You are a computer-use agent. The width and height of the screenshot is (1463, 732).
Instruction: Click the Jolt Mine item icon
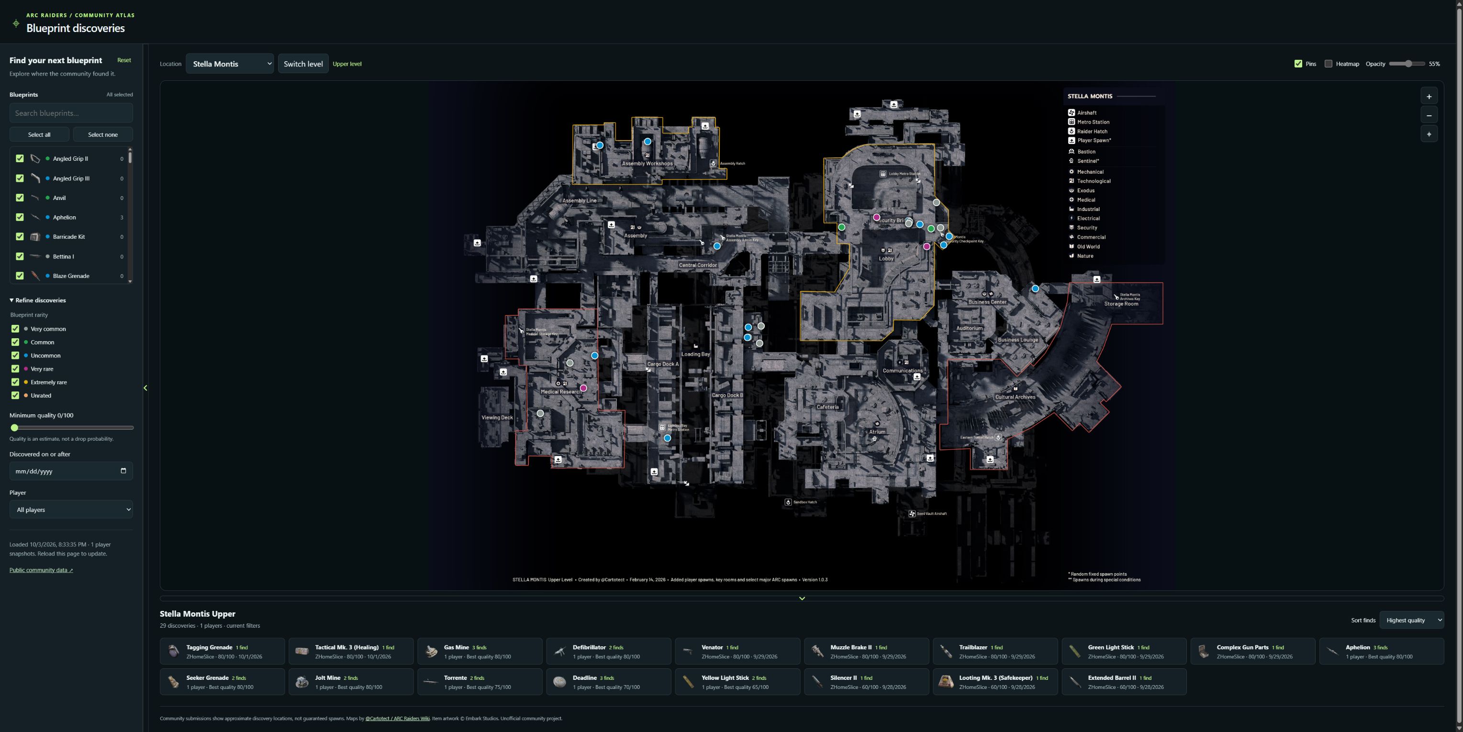pos(302,682)
